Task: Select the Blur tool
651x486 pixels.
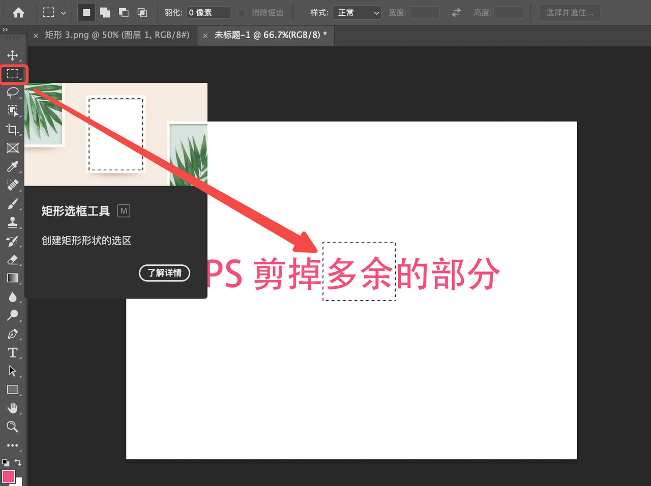Action: click(13, 297)
